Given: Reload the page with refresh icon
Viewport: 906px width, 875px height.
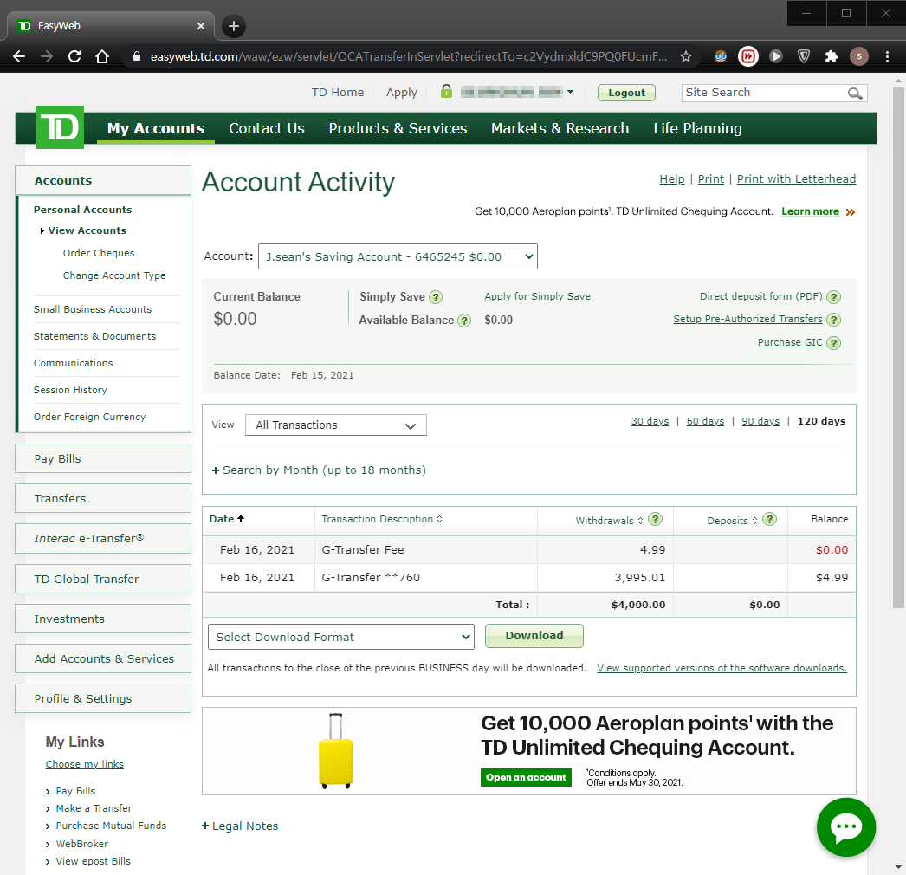Looking at the screenshot, I should 74,56.
